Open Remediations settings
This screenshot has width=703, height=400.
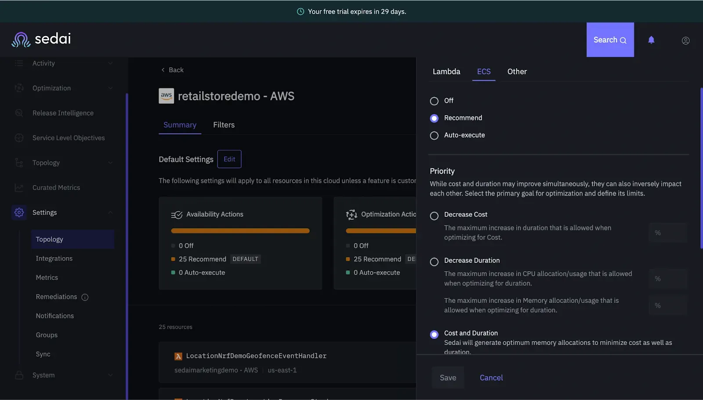click(x=56, y=297)
